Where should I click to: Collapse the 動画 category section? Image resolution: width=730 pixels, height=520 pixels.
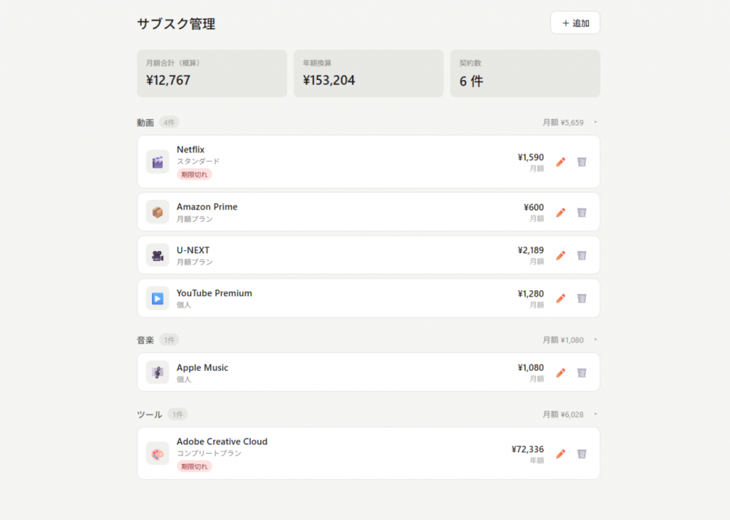595,123
